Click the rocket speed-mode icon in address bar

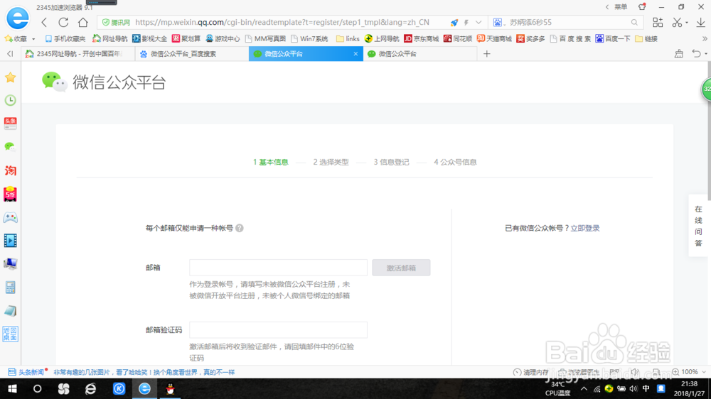click(454, 22)
